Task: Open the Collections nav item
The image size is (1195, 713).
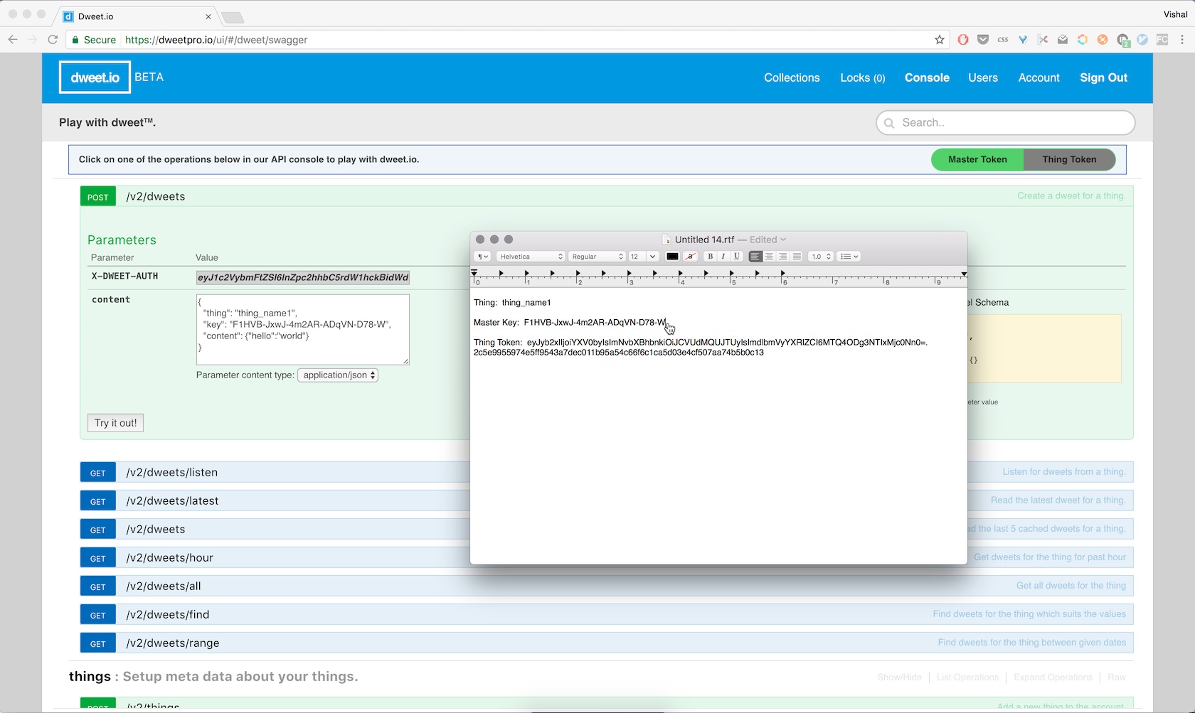Action: click(x=792, y=77)
